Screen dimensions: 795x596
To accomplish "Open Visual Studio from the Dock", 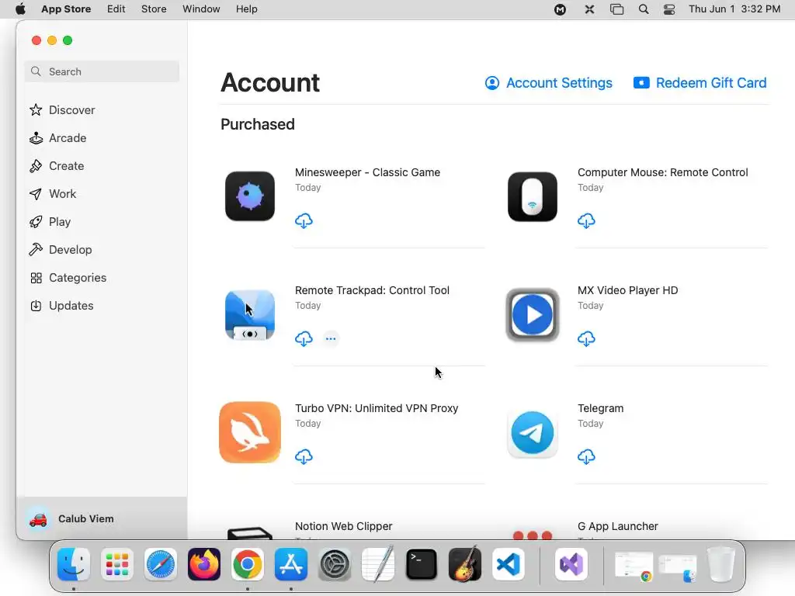I will [x=571, y=564].
